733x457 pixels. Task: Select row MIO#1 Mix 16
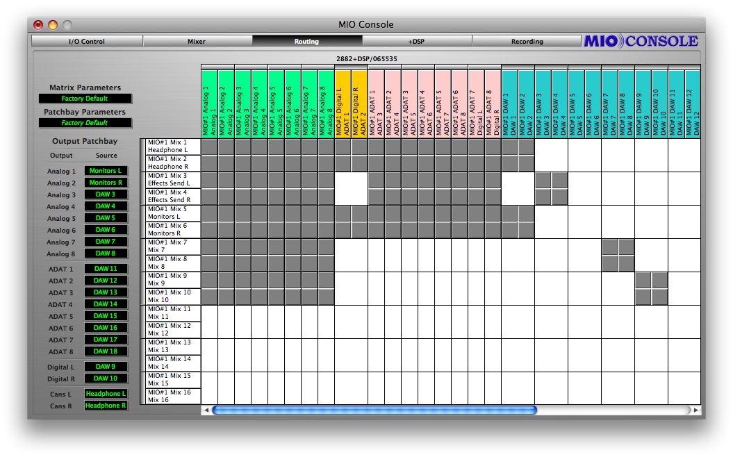coord(173,397)
